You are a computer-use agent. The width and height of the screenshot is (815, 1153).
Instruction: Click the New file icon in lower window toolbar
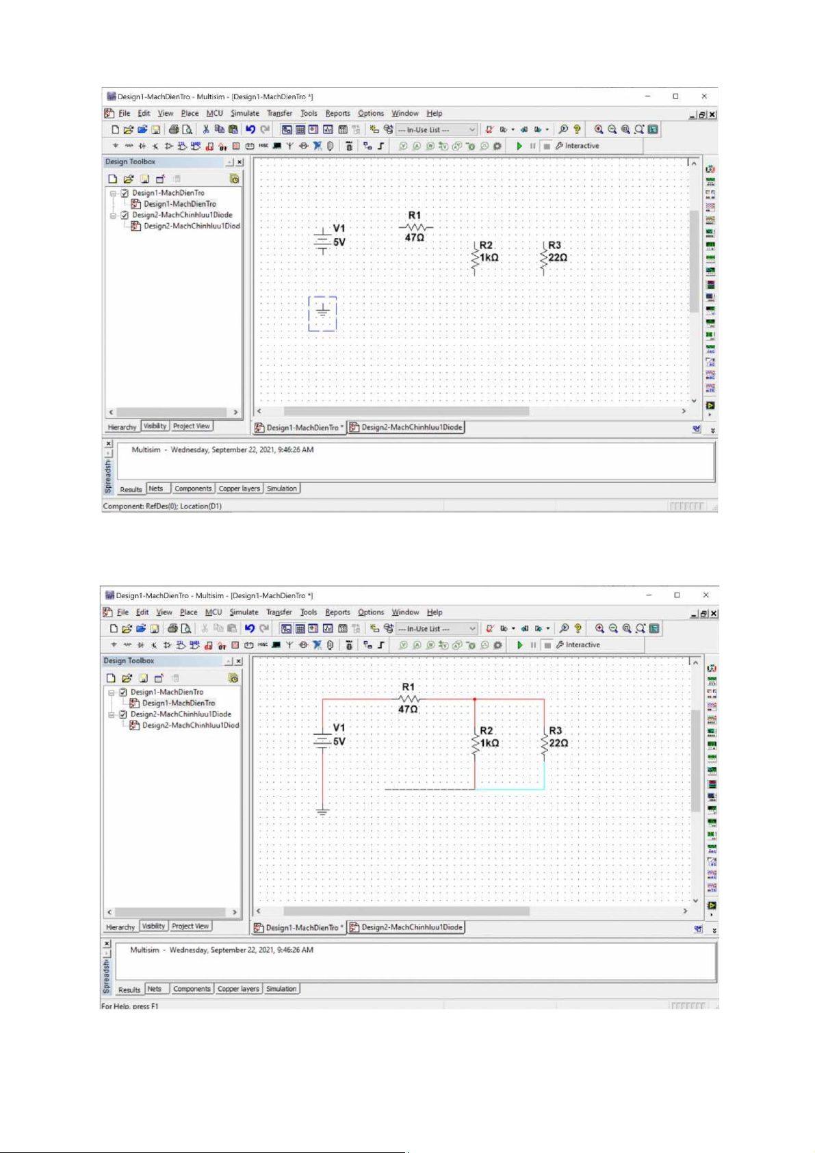click(114, 628)
